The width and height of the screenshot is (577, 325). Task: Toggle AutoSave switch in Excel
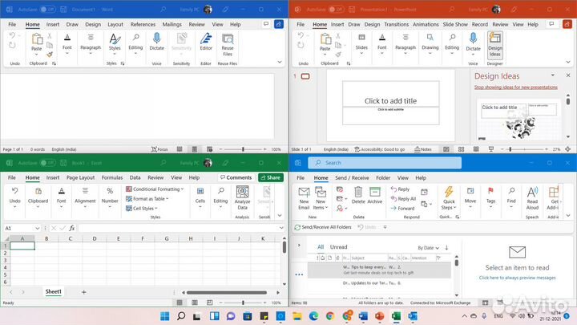coord(48,162)
